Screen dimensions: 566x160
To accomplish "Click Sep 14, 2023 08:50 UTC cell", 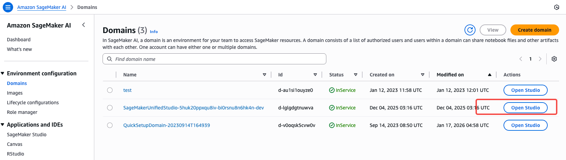I will 396,125.
